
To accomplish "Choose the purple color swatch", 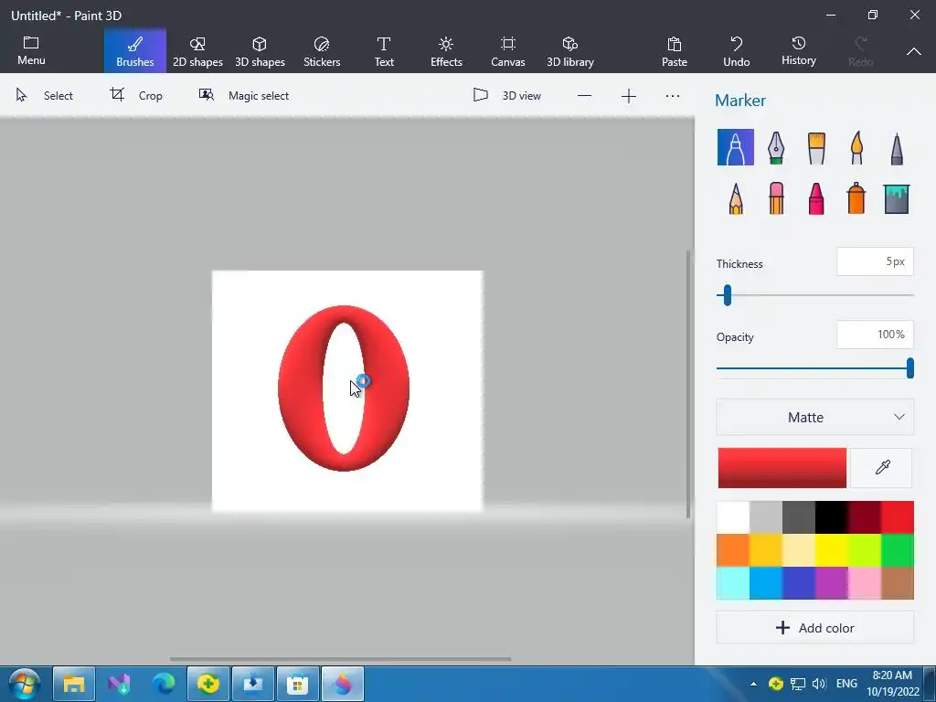I will point(832,582).
